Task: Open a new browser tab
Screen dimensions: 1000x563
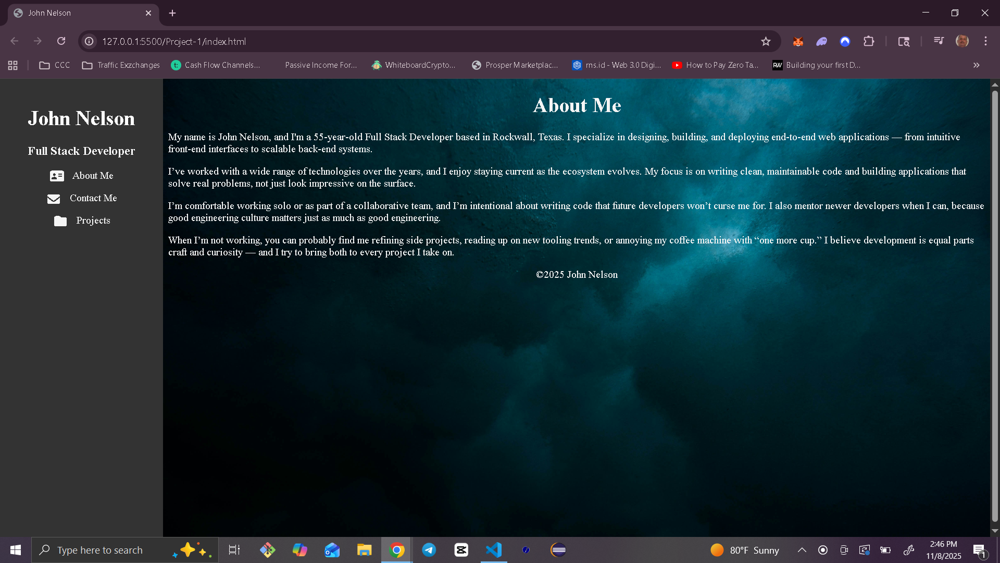Action: (172, 13)
